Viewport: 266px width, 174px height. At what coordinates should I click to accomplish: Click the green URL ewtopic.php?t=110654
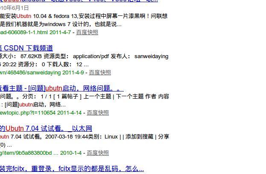[28, 113]
